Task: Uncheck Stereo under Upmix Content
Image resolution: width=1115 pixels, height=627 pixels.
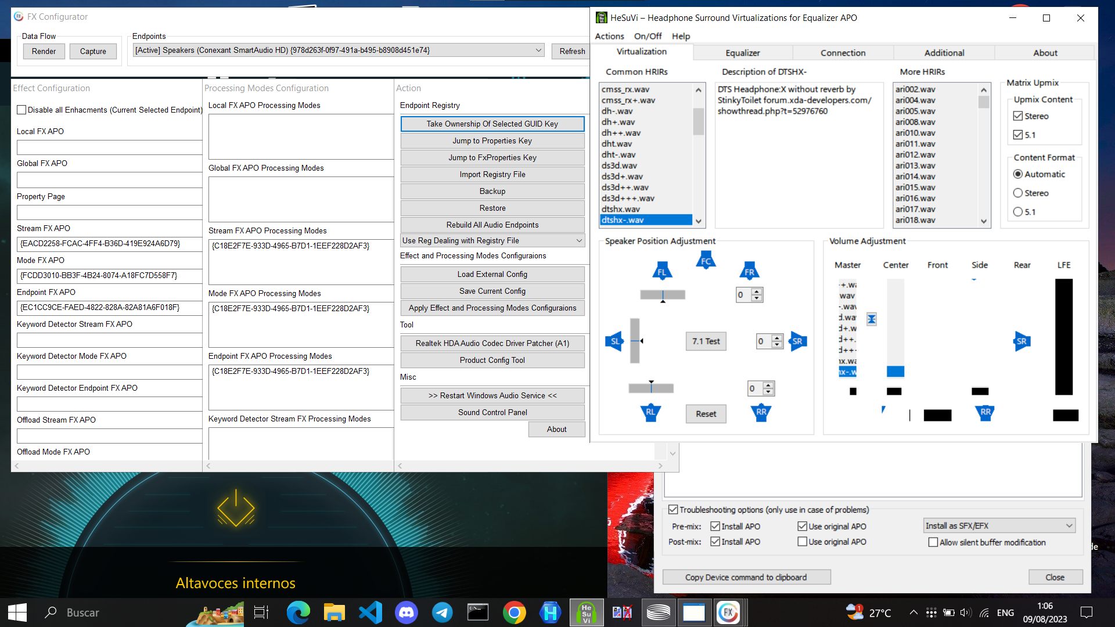Action: (x=1018, y=116)
